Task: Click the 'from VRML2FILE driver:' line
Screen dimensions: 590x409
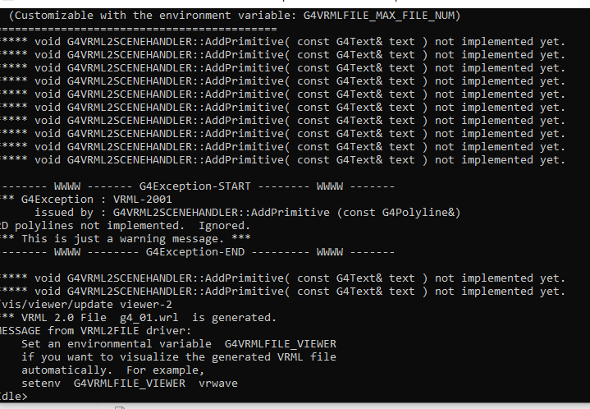Action: tap(95, 331)
